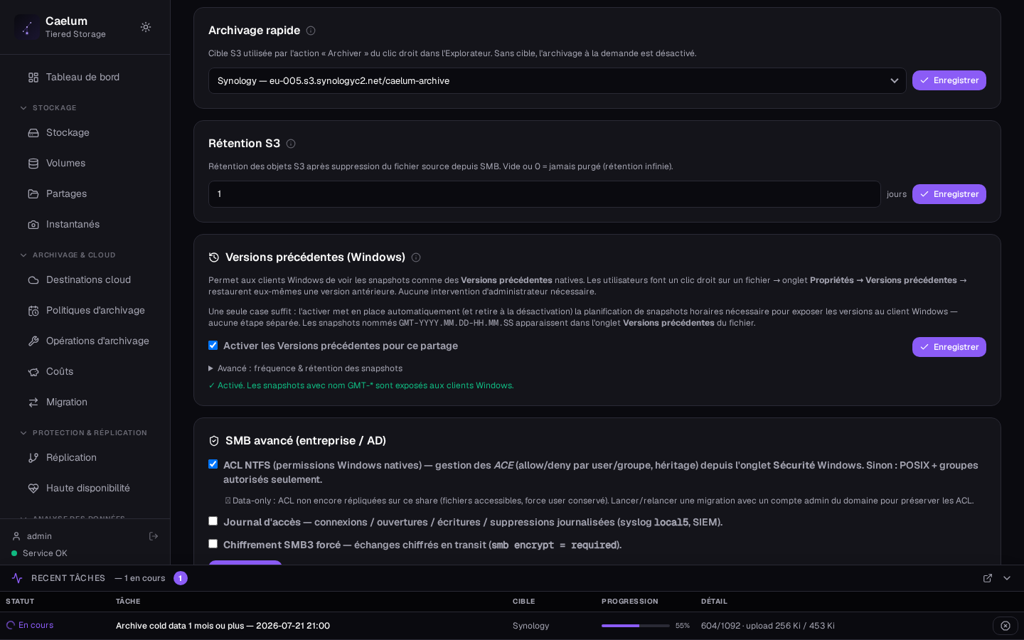Click the info icon beside Rétention S3
Image resolution: width=1024 pixels, height=640 pixels.
291,144
